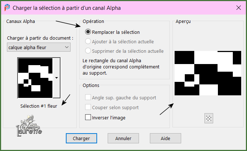Pick Supprimer de la sélection actuelle option
The width and height of the screenshot is (247, 151).
click(88, 51)
